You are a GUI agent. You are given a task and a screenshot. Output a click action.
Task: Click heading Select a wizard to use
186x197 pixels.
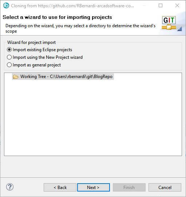[x=58, y=17]
